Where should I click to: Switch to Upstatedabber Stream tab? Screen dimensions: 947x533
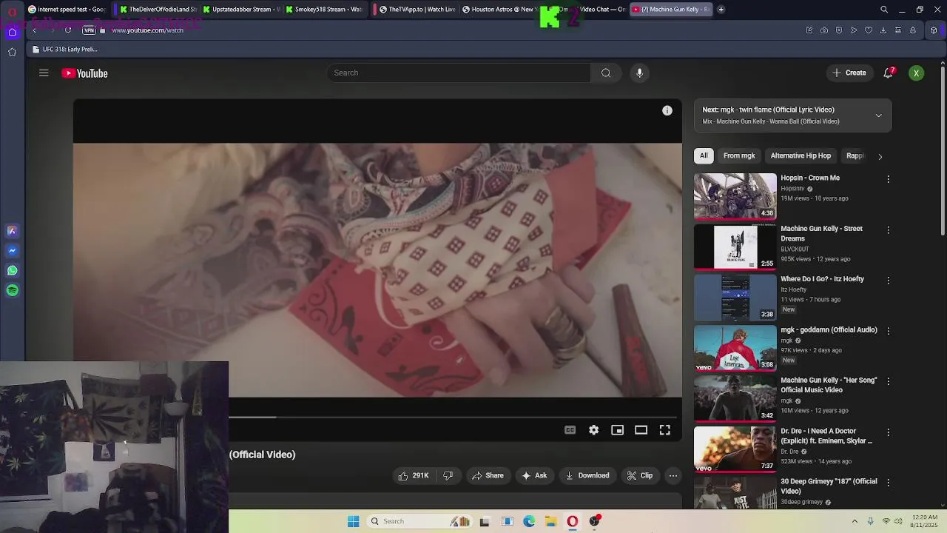tap(241, 10)
